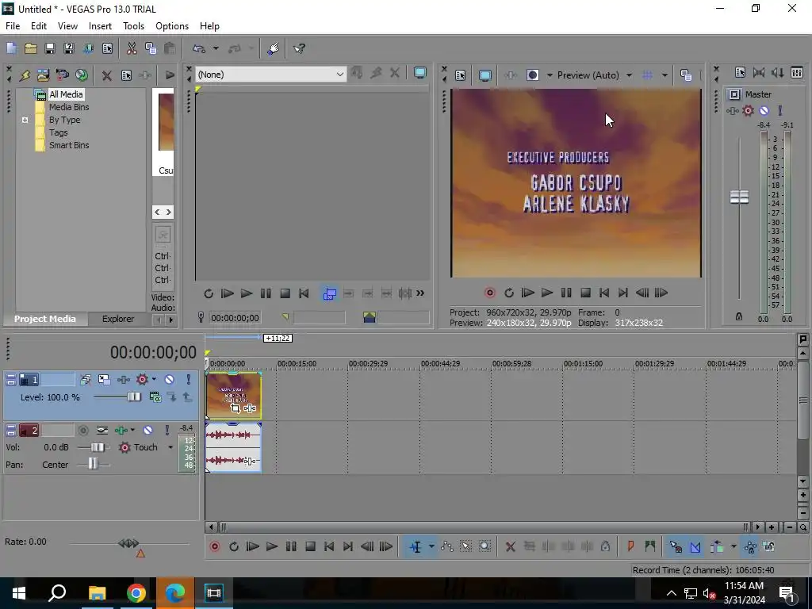Arm audio track 2 for record
The width and height of the screenshot is (812, 609).
(x=82, y=431)
